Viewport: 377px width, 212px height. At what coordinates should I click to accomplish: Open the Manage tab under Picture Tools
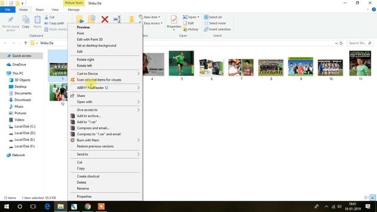pos(74,9)
